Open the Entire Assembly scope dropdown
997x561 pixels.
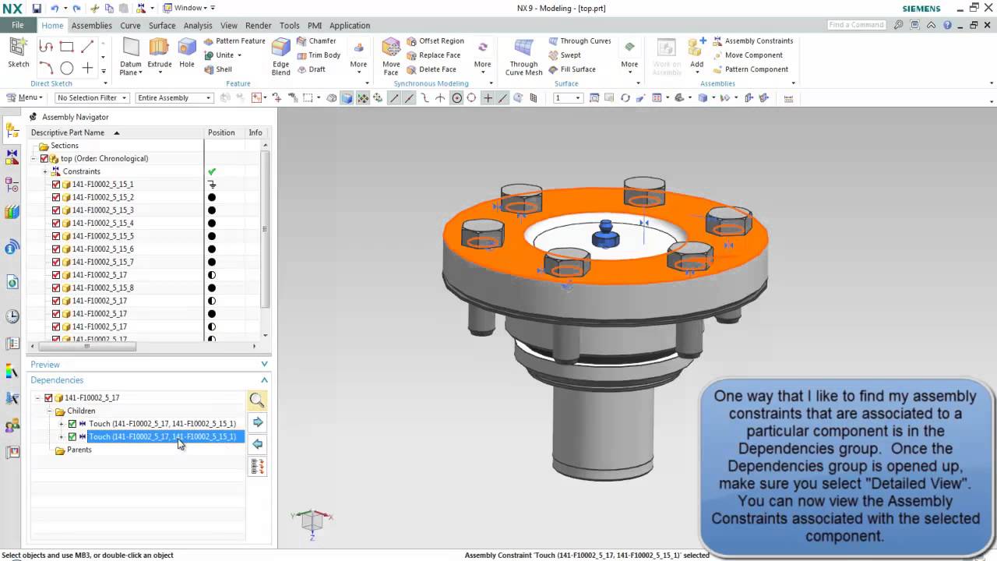[174, 98]
